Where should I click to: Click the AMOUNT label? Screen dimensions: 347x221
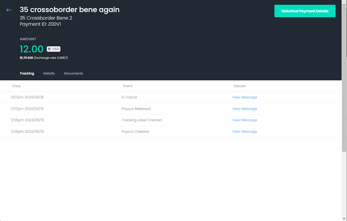pos(28,39)
